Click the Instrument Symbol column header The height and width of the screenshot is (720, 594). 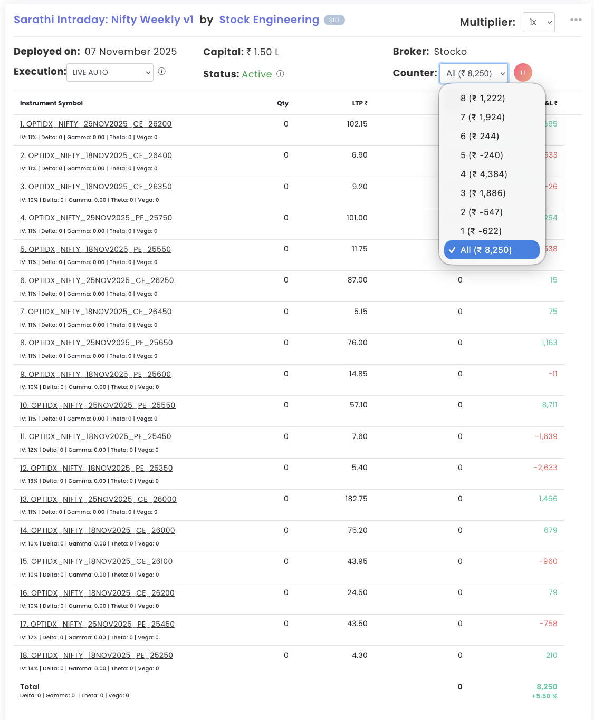(x=51, y=103)
